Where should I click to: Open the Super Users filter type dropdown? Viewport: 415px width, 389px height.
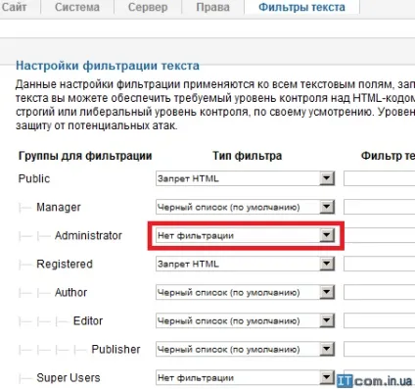[246, 377]
